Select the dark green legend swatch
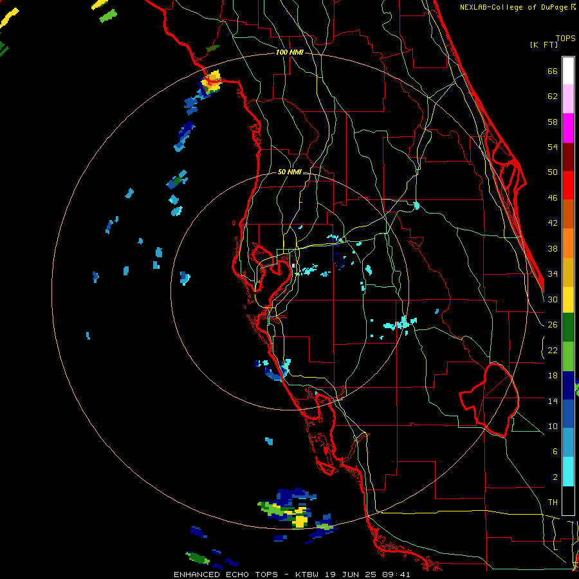 tap(568, 327)
